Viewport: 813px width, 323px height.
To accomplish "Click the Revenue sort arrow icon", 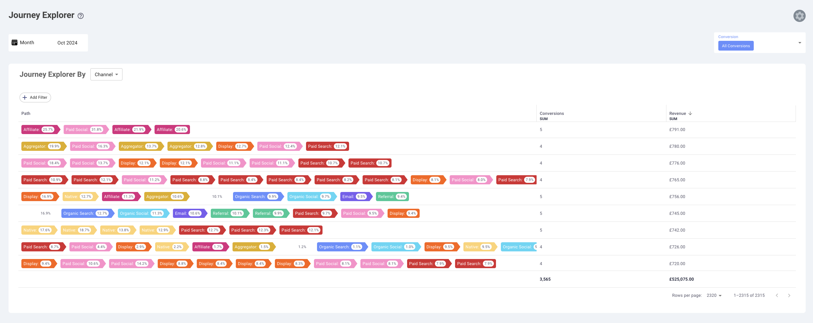I will 690,113.
